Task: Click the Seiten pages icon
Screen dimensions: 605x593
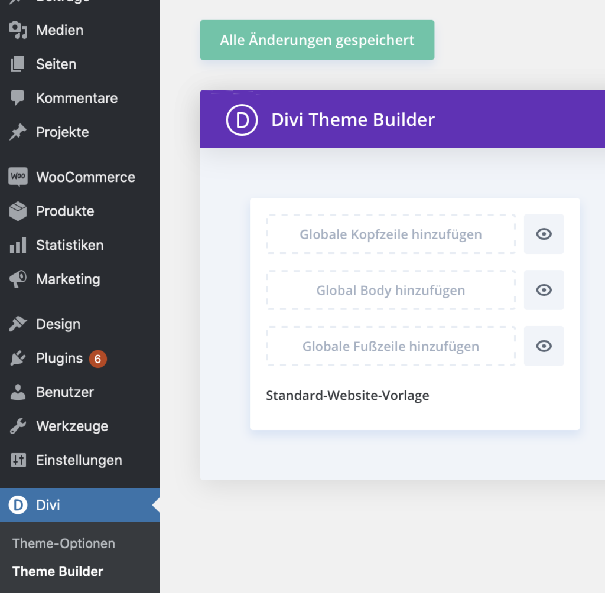Action: point(18,64)
